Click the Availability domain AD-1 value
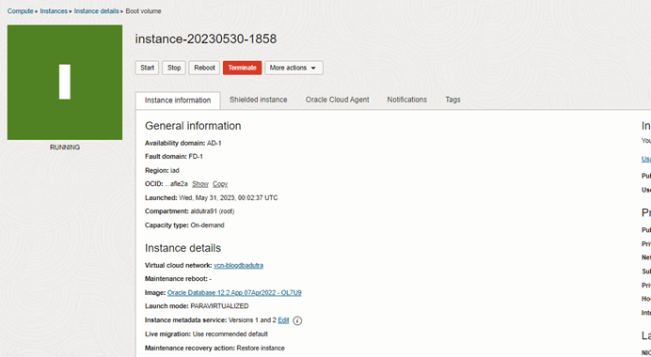The image size is (651, 357). [x=214, y=143]
